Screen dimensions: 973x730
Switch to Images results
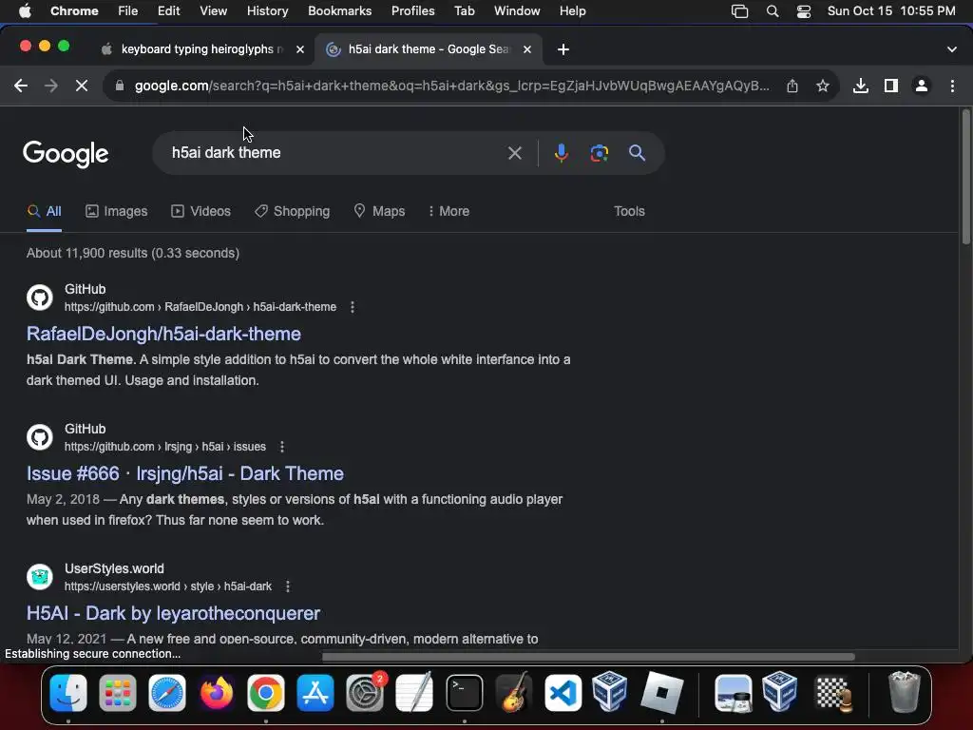tap(116, 211)
